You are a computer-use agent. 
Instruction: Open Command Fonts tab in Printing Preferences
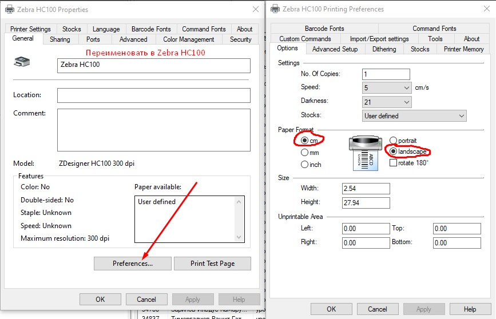coord(434,29)
